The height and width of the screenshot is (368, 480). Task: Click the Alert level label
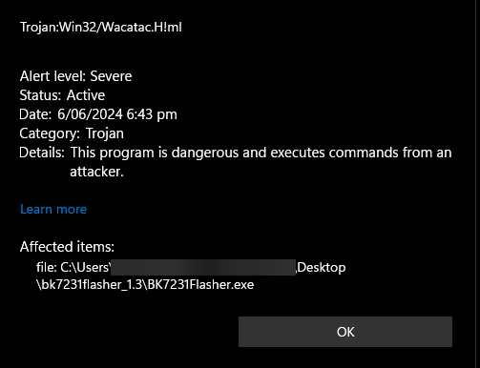(52, 76)
